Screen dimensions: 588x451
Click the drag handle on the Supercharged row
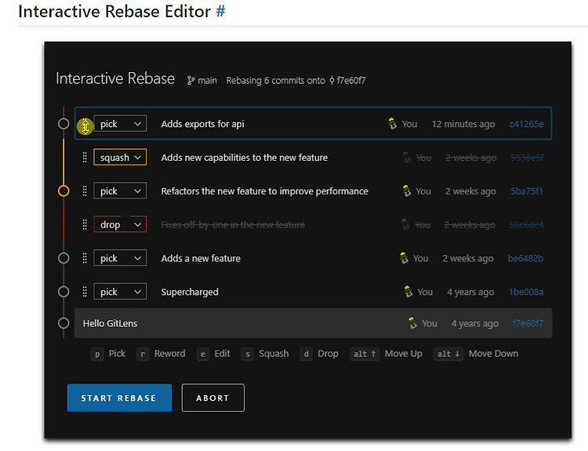pyautogui.click(x=85, y=292)
